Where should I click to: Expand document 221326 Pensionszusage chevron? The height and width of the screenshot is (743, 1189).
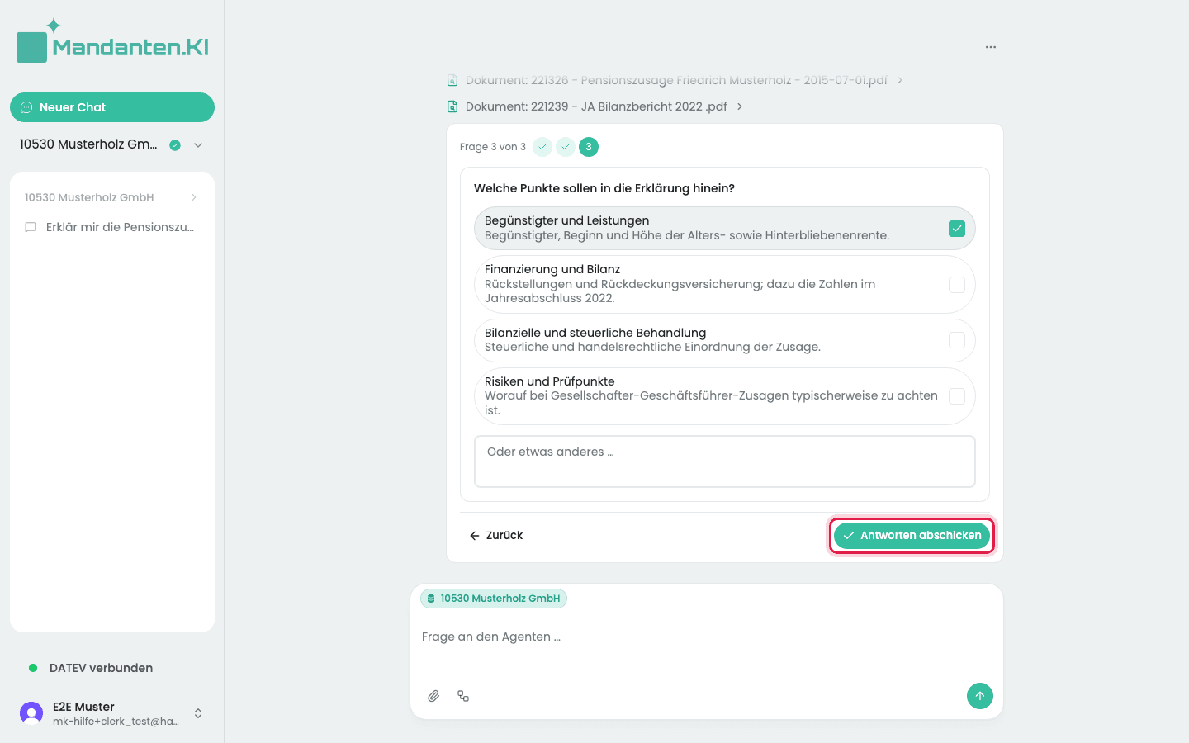pos(900,80)
